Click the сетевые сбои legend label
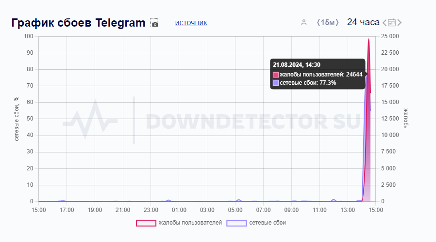 tap(268, 223)
